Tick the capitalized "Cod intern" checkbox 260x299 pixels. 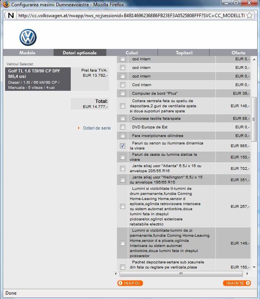122,85
